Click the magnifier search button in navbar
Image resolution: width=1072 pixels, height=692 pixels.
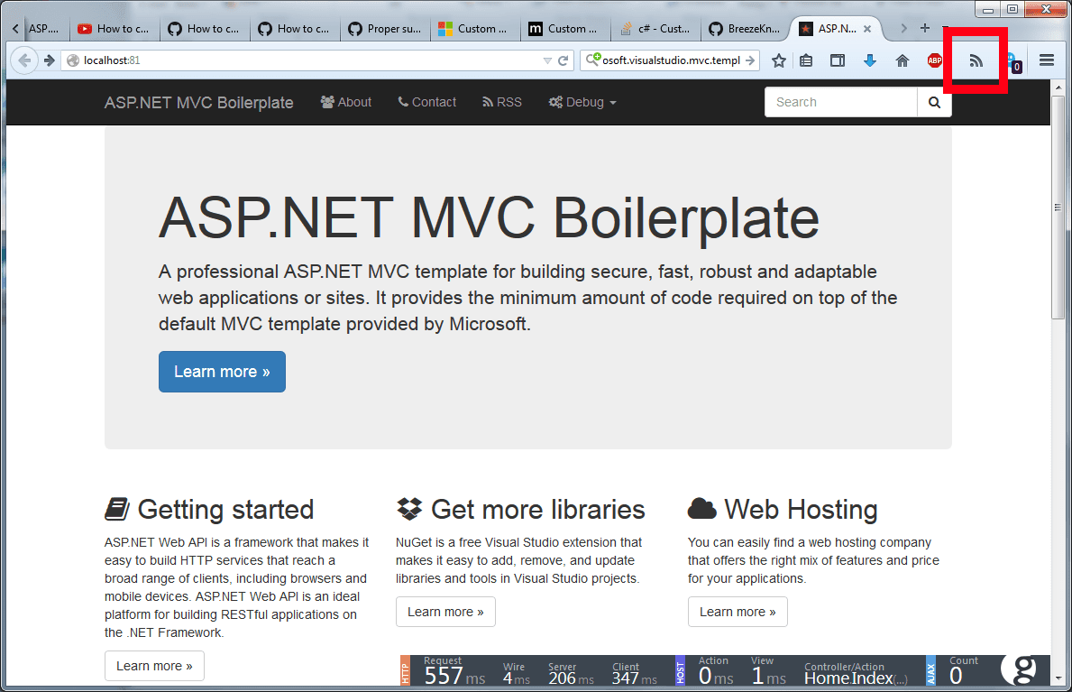[934, 103]
